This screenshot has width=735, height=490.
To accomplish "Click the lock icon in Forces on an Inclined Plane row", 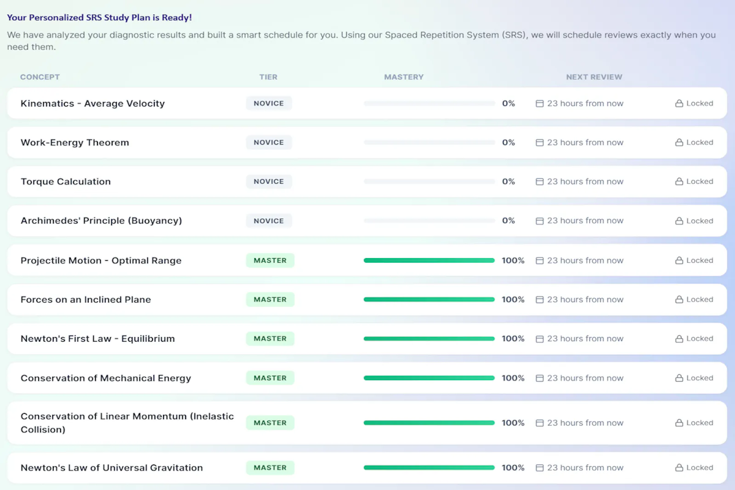I will pos(679,299).
